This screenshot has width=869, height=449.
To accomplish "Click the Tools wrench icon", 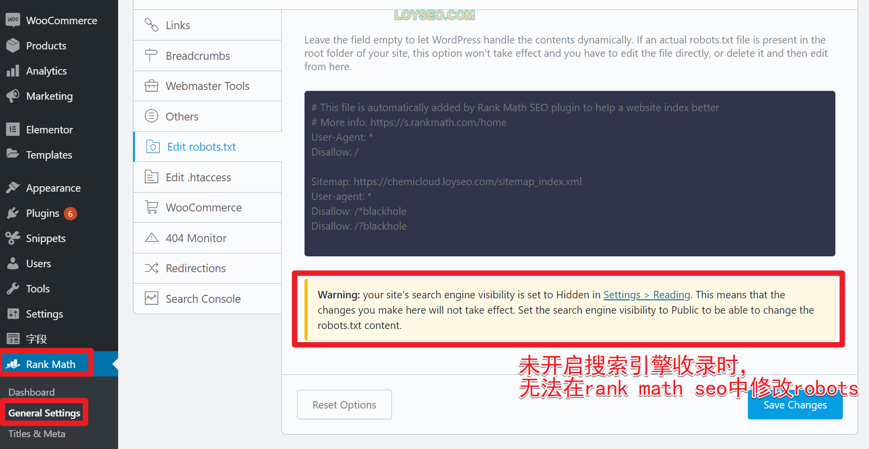I will point(13,288).
